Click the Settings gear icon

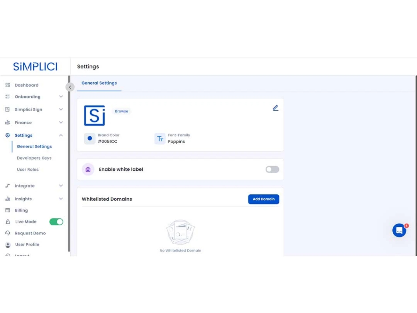coord(8,135)
